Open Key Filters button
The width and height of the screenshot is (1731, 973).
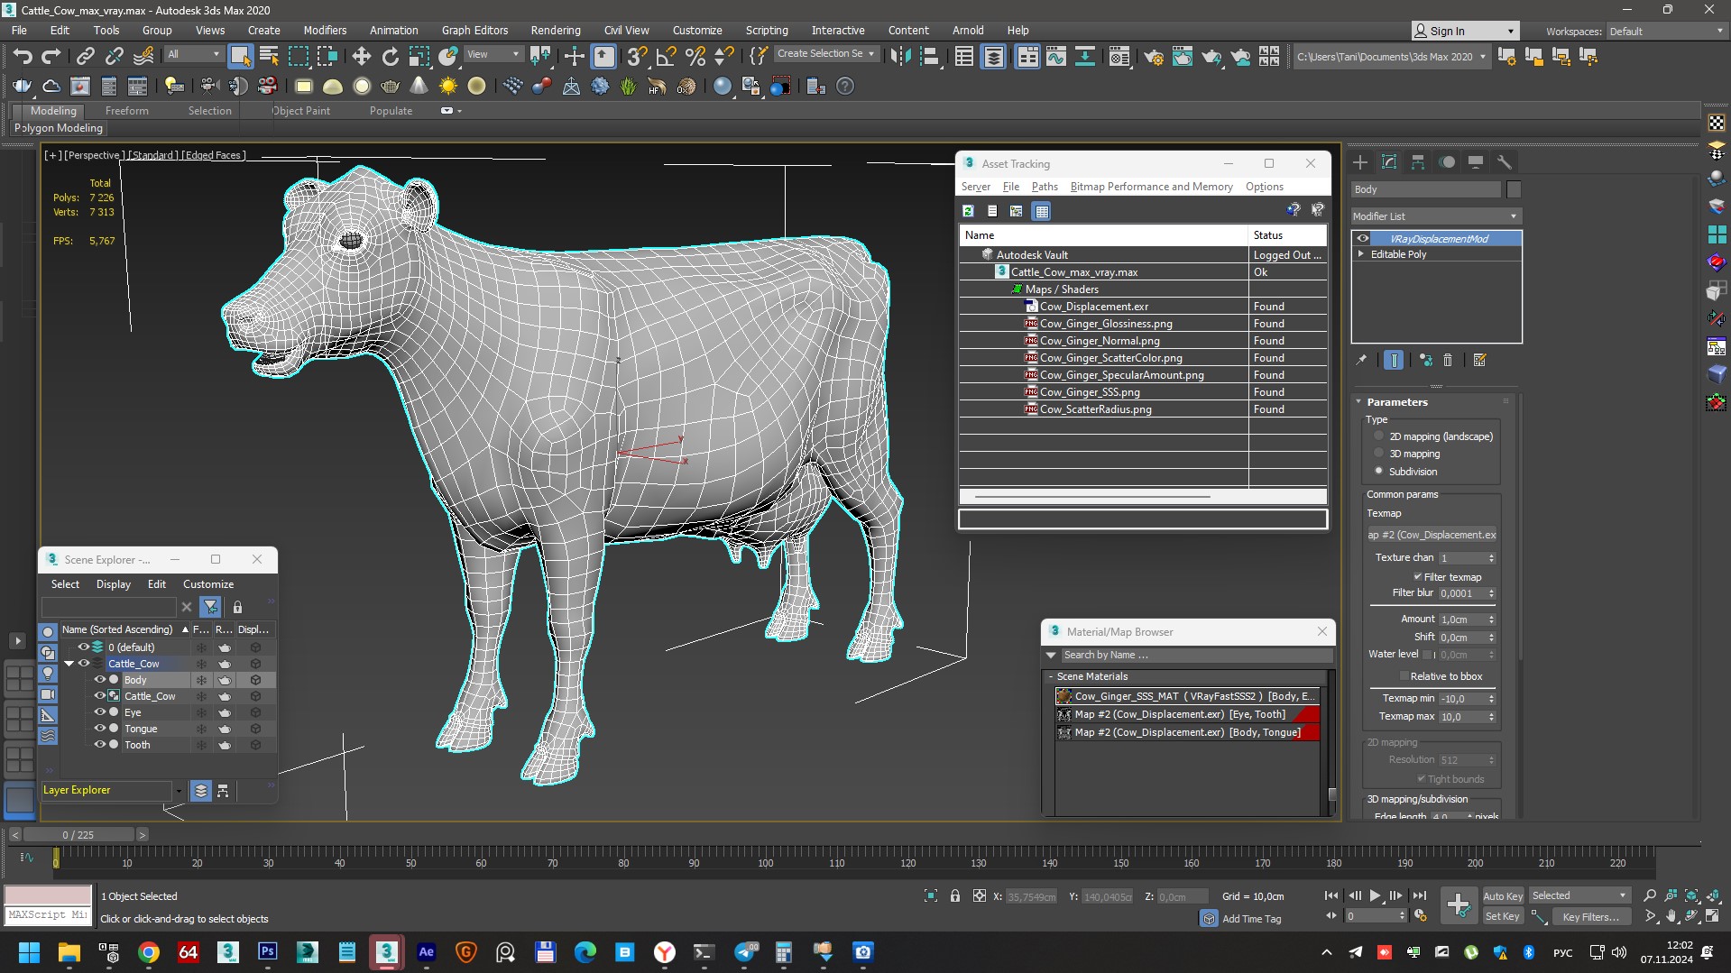click(1590, 916)
